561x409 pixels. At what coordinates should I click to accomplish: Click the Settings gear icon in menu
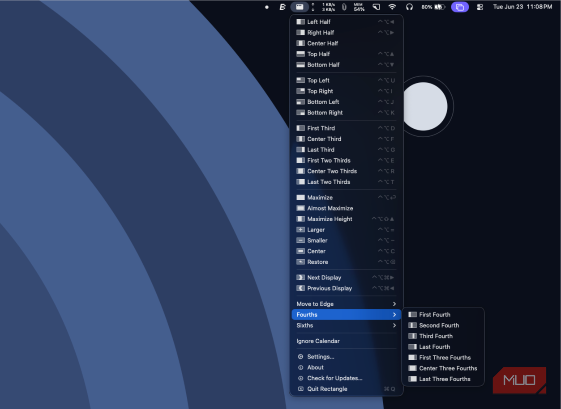(x=300, y=357)
